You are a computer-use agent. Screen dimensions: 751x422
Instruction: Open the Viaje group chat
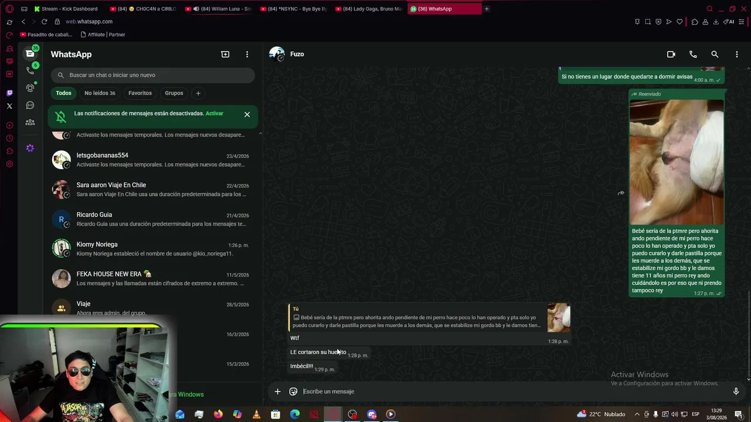tap(153, 308)
